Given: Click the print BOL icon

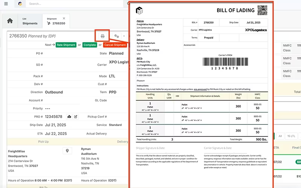Looking at the screenshot, I should click(x=102, y=36).
